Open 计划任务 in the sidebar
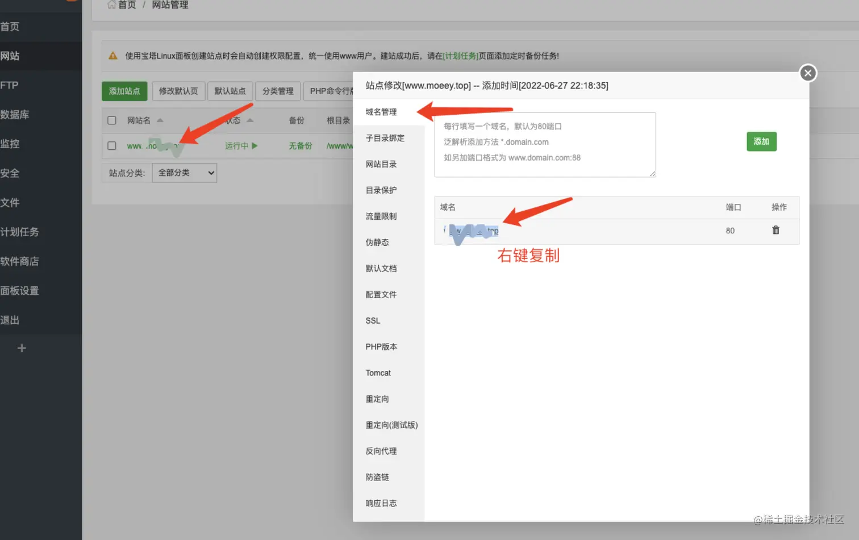Screen dimensions: 859x540 pyautogui.click(x=41, y=232)
